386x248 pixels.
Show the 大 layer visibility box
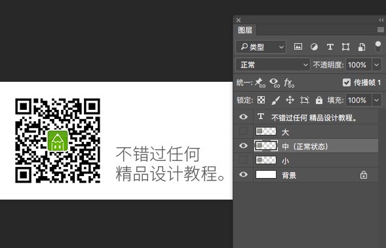click(243, 131)
